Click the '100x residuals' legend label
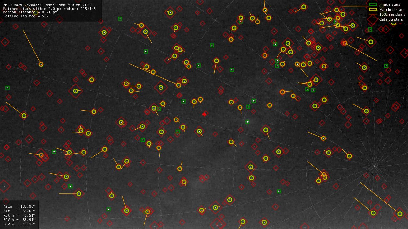 pyautogui.click(x=392, y=15)
